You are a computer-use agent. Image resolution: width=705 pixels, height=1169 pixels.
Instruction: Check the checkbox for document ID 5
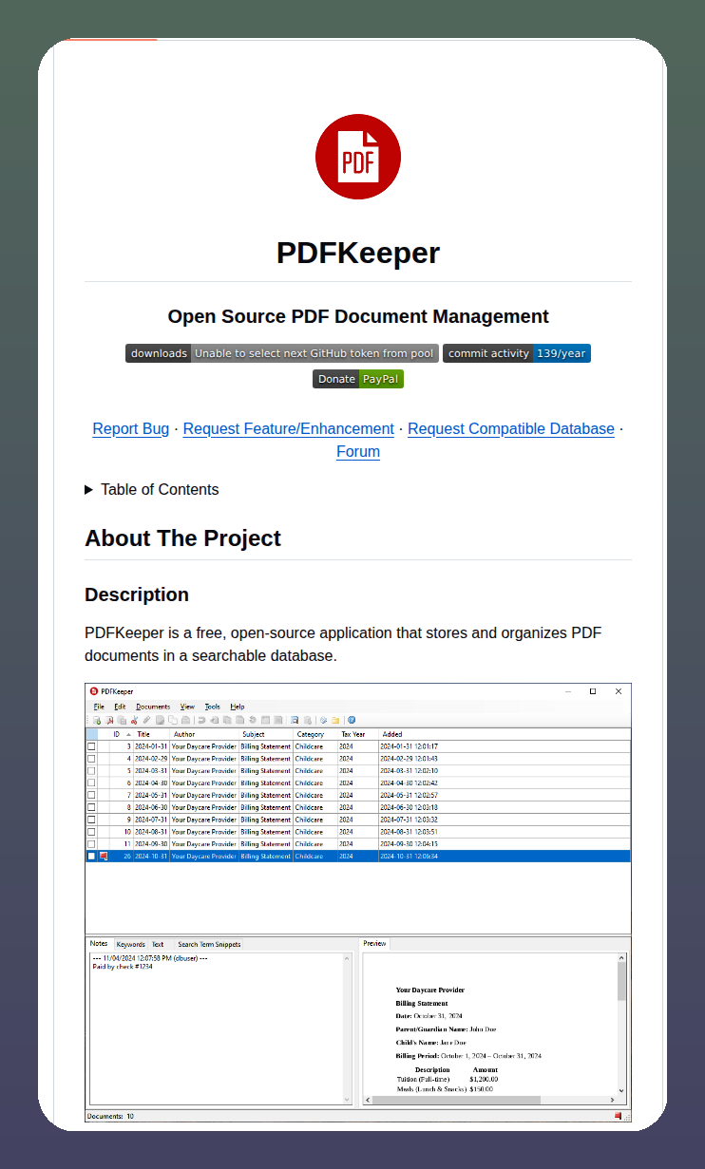pos(92,771)
